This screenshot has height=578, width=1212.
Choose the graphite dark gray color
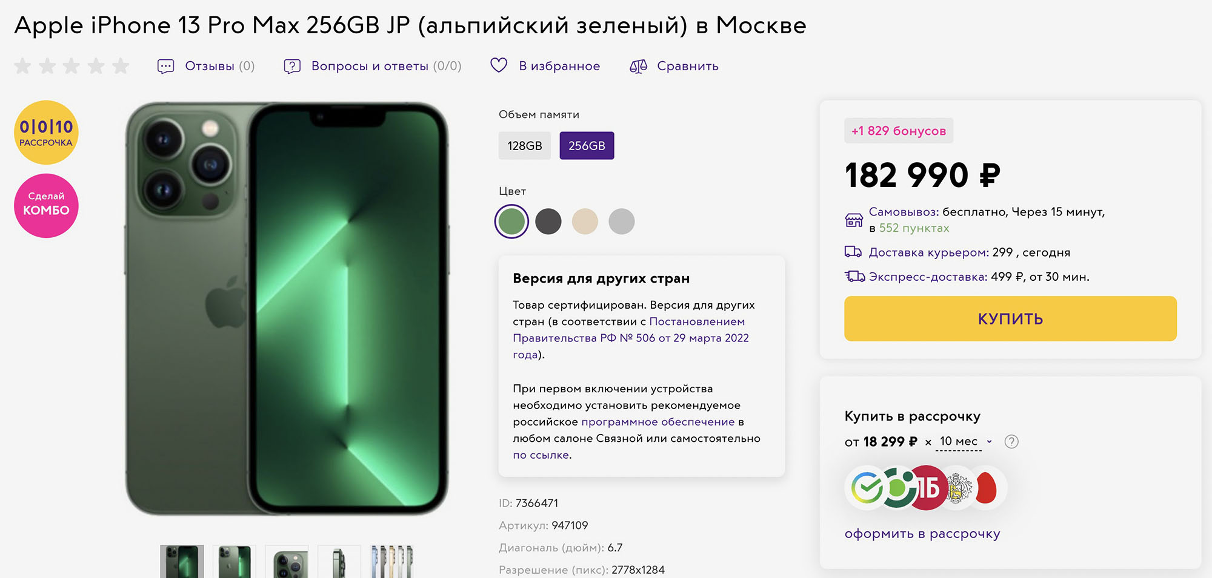[x=548, y=222]
